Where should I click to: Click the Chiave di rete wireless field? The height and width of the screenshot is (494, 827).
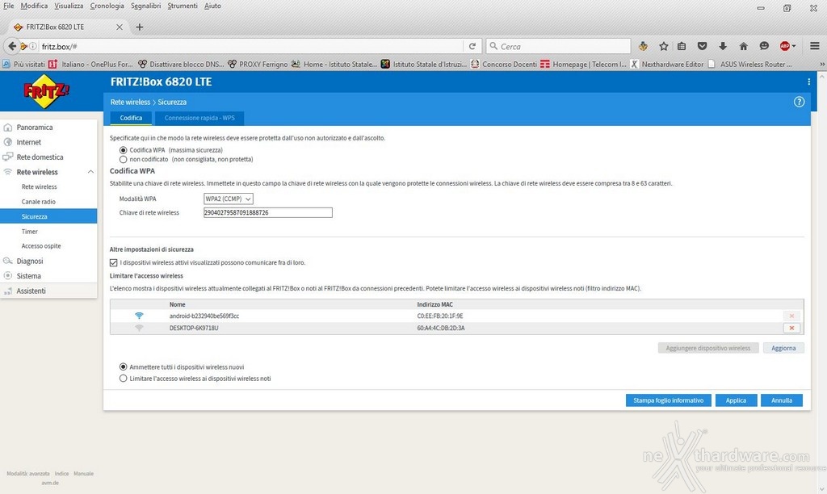pyautogui.click(x=268, y=212)
